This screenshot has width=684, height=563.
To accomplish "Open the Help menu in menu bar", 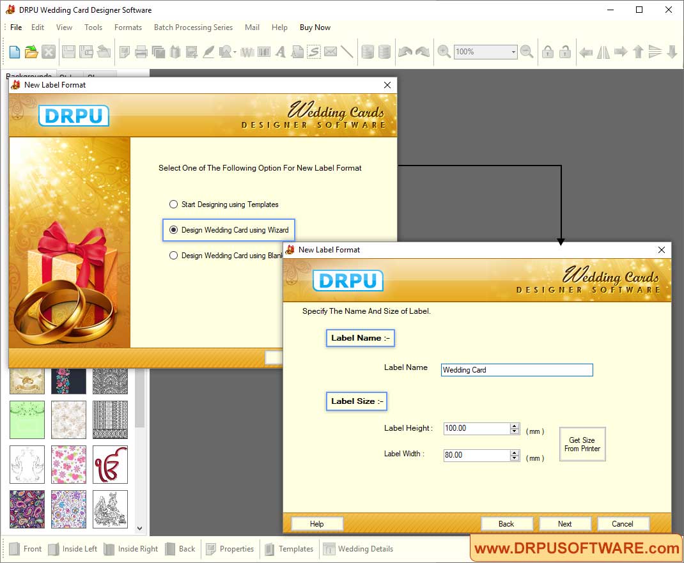I will 279,27.
